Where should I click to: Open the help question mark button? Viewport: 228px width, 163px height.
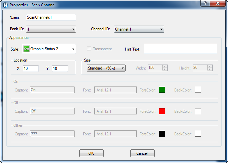pos(205,3)
